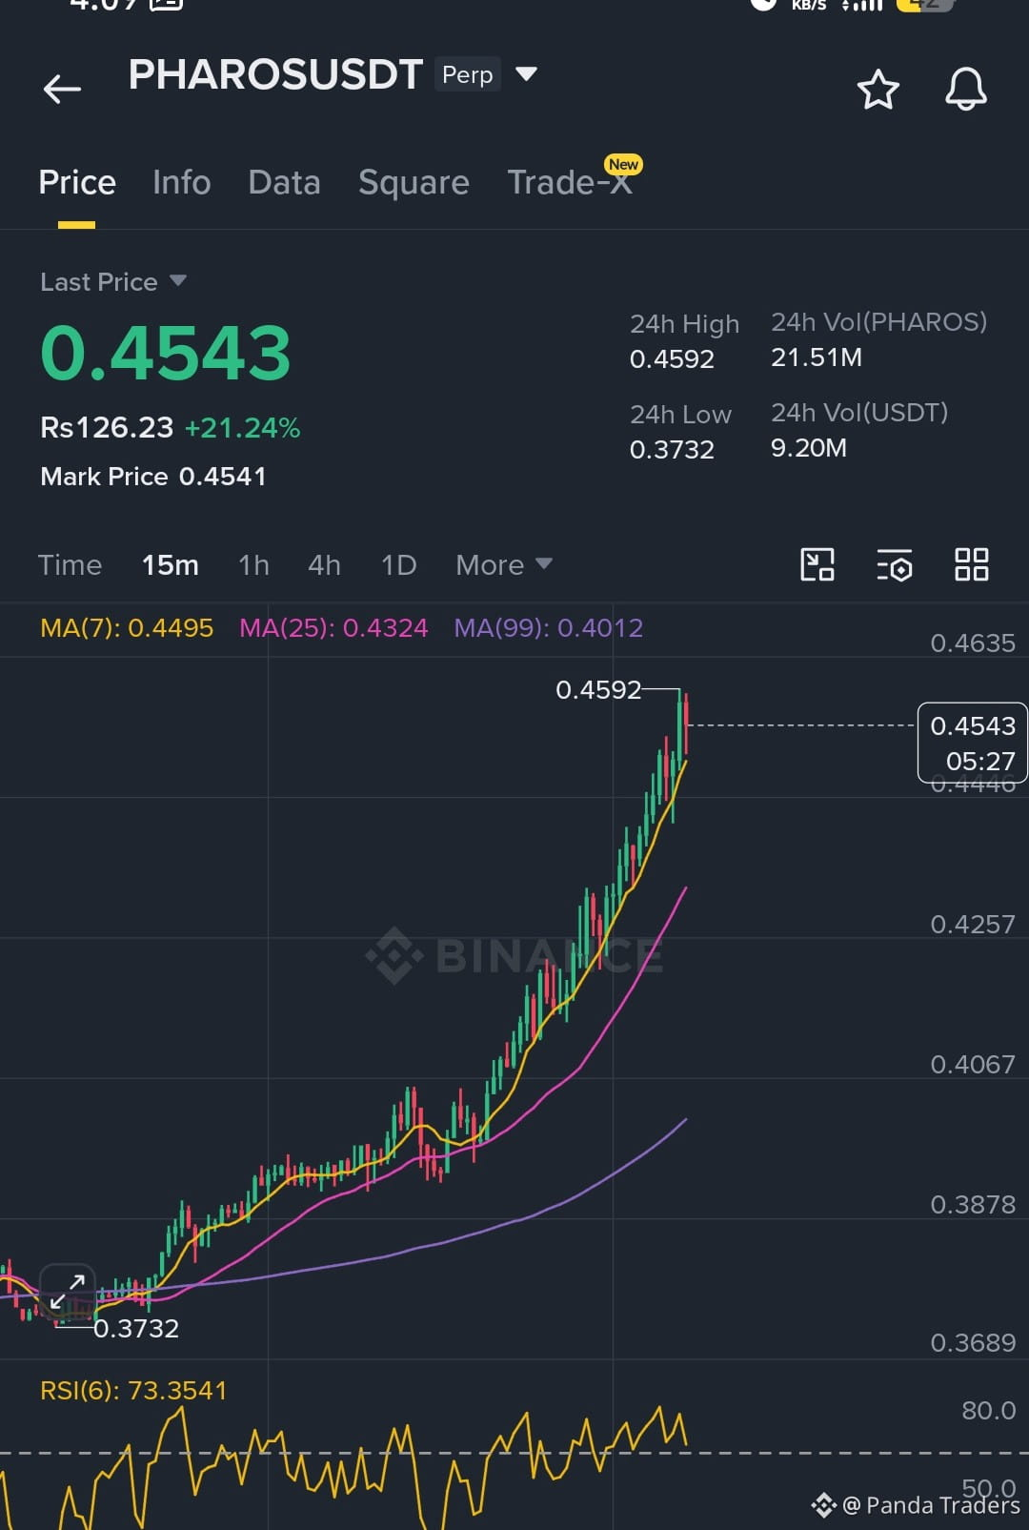Image resolution: width=1029 pixels, height=1530 pixels.
Task: Expand chart to fullscreen with arrows icon
Action: coord(68,1291)
